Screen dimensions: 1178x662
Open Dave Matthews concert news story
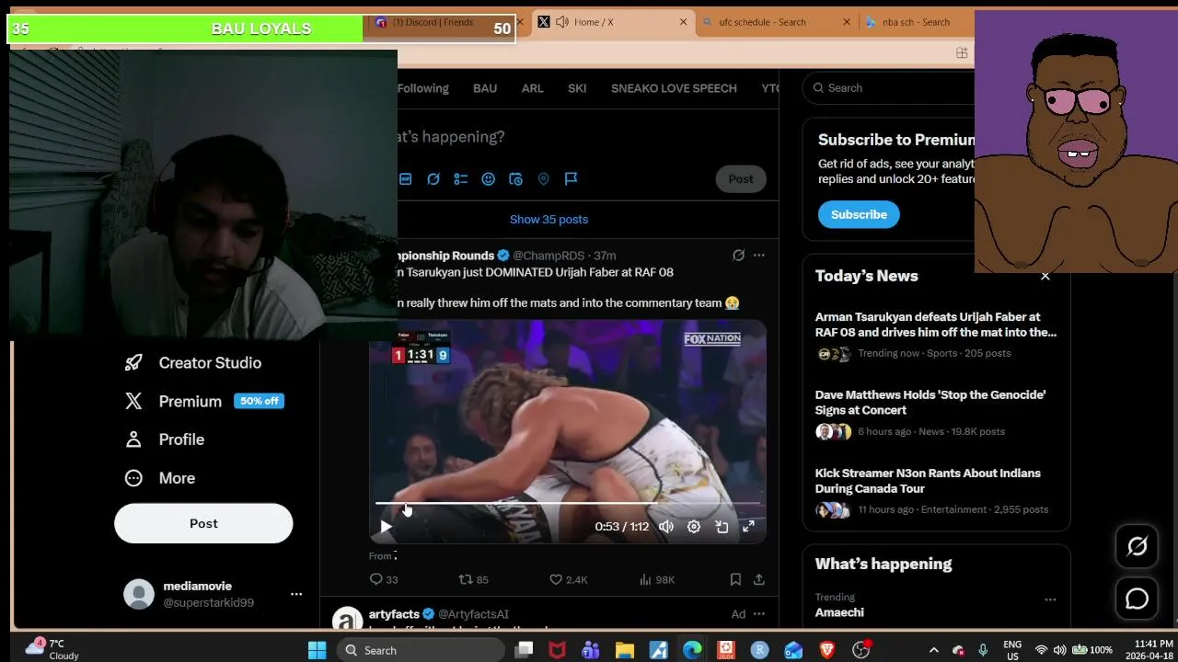(936, 413)
